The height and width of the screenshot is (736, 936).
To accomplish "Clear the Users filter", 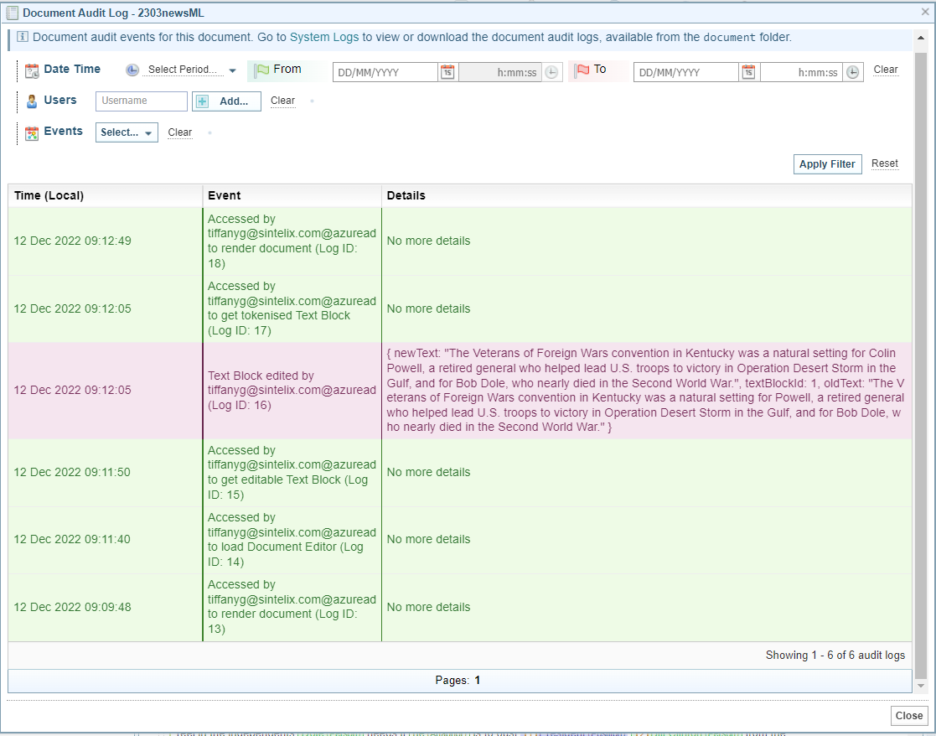I will 282,101.
